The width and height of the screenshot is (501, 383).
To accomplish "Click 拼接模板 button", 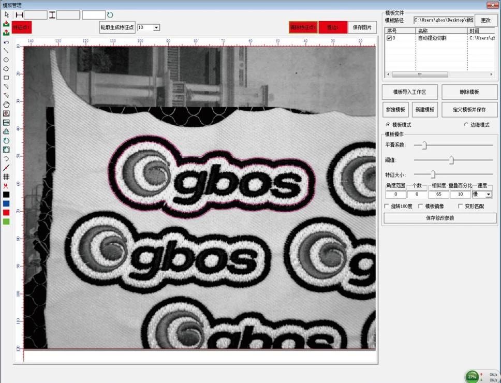I will 395,110.
